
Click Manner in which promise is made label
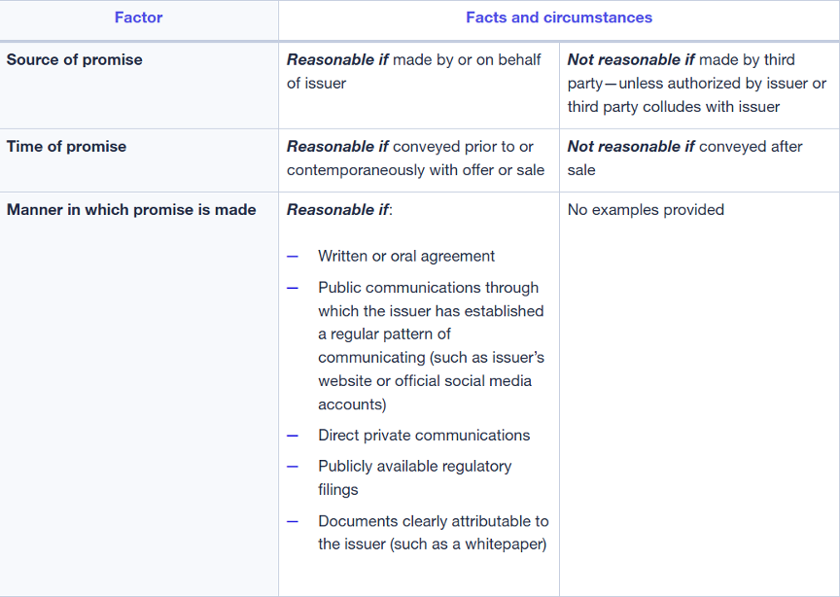[131, 210]
